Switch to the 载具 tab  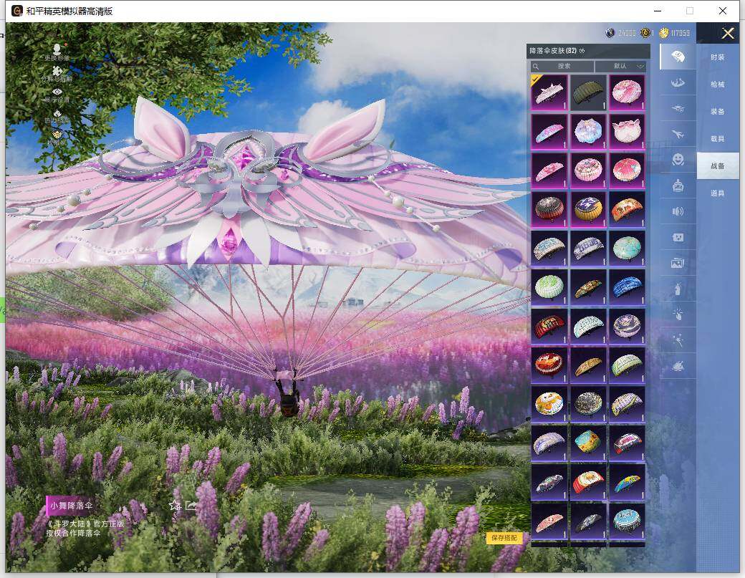click(718, 139)
